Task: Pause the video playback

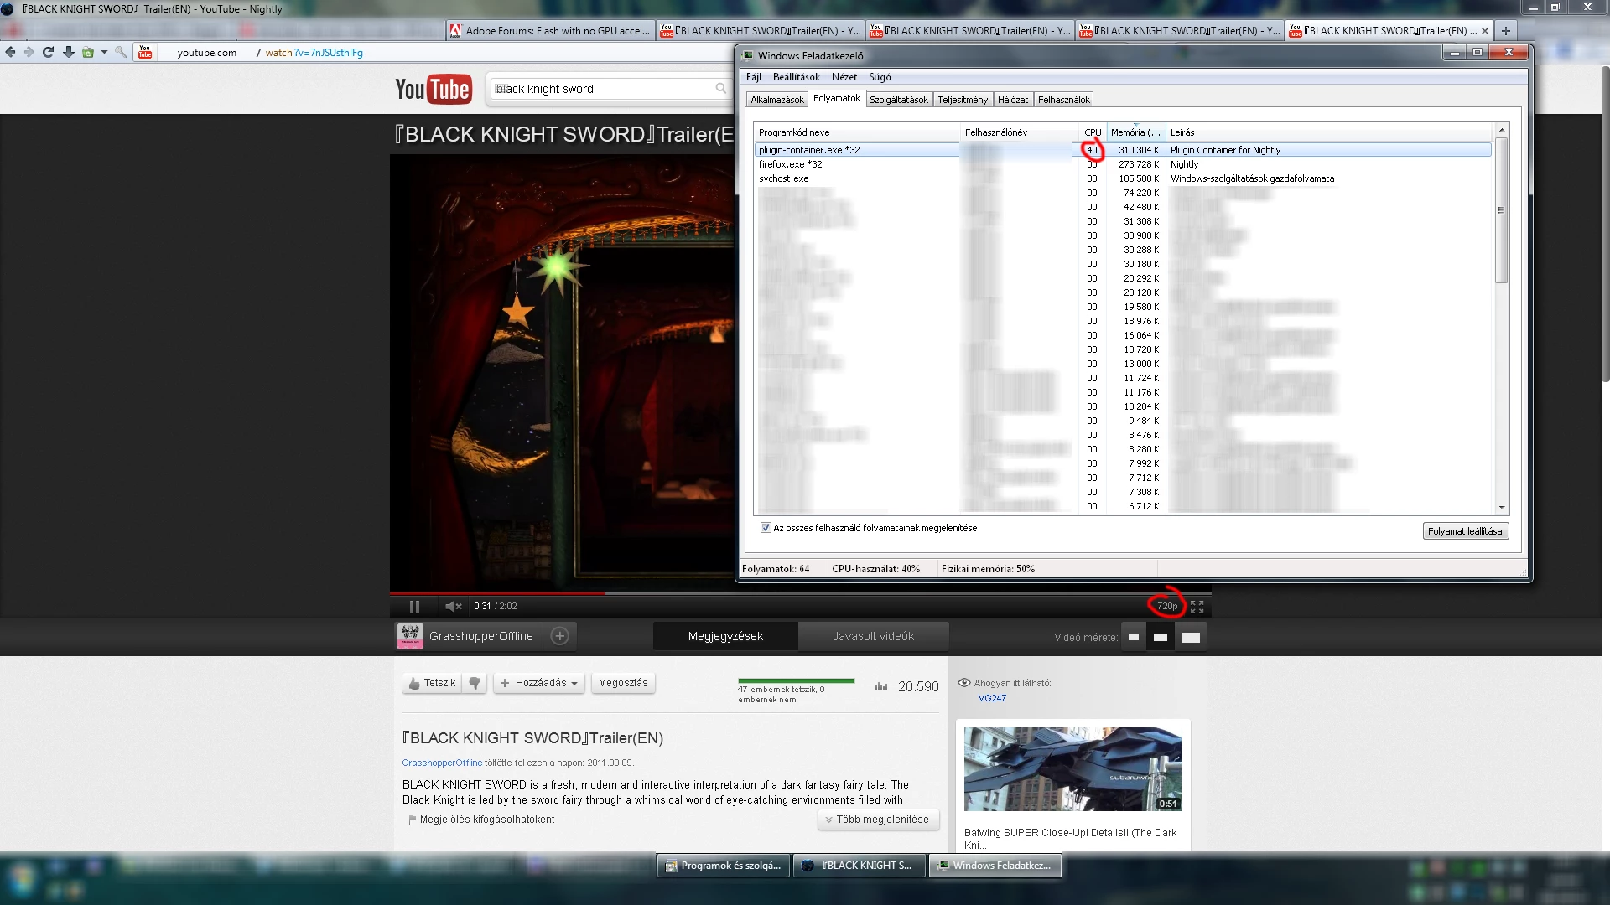Action: click(x=414, y=606)
